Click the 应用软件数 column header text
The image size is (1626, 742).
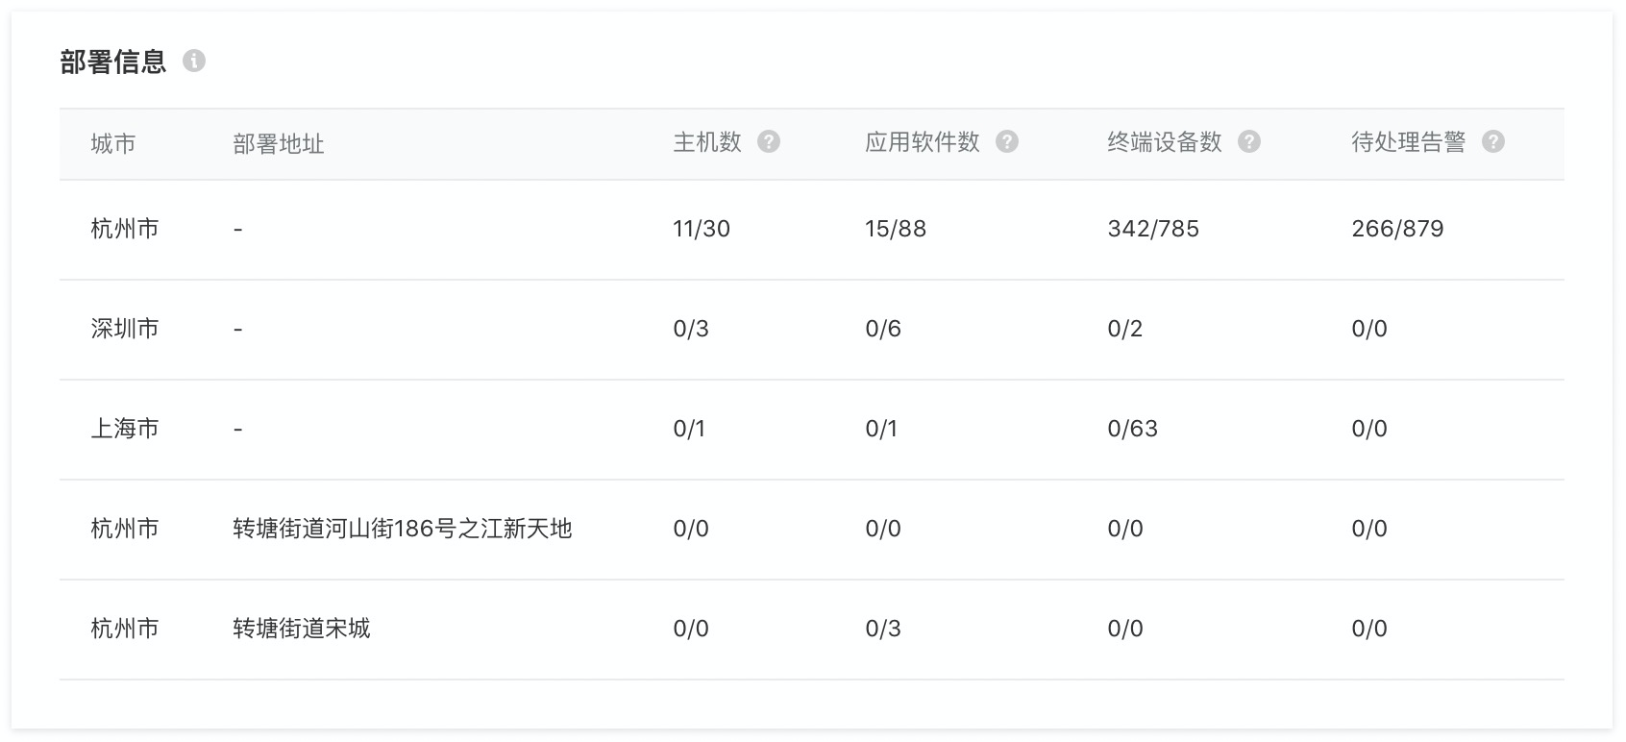click(923, 142)
